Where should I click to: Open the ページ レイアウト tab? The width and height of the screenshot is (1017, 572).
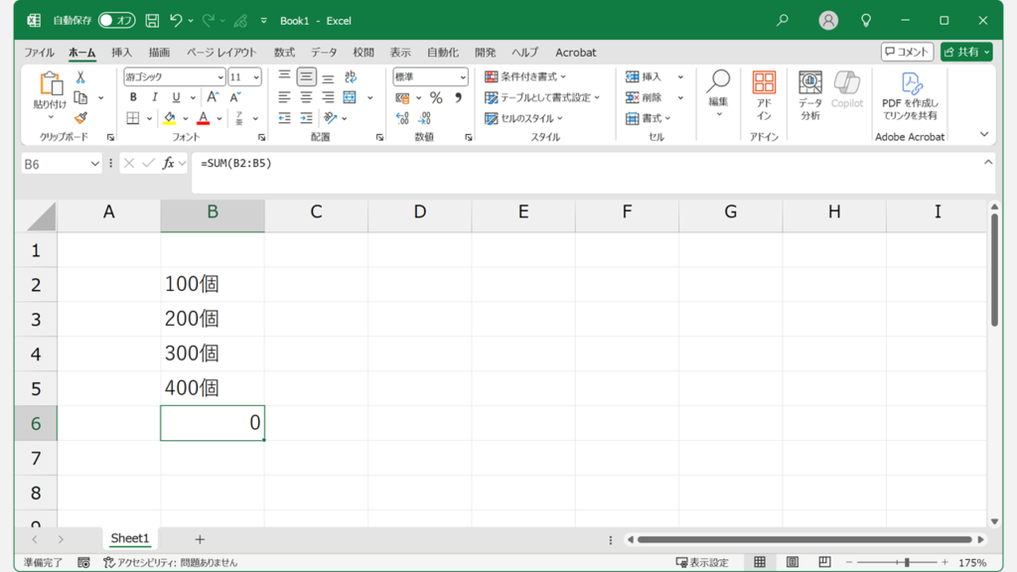coord(221,53)
